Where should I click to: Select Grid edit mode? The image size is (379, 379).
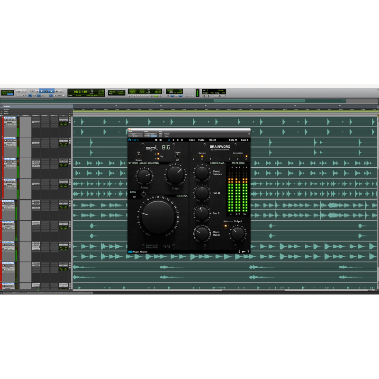pyautogui.click(x=10, y=94)
